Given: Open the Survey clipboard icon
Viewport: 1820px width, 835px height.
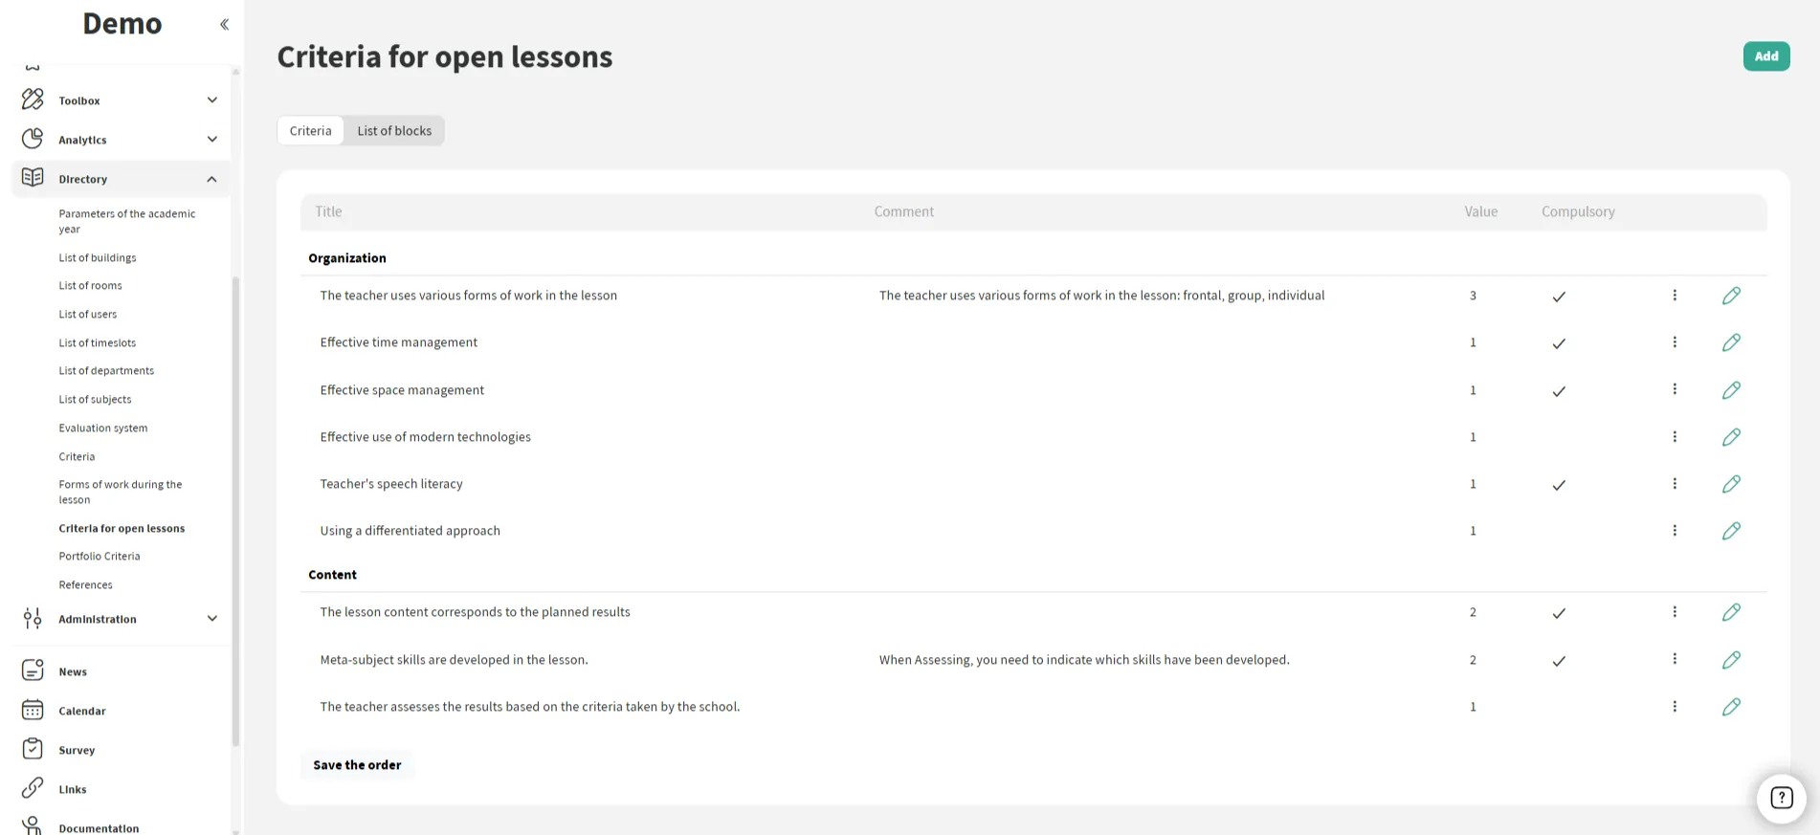Looking at the screenshot, I should point(33,750).
